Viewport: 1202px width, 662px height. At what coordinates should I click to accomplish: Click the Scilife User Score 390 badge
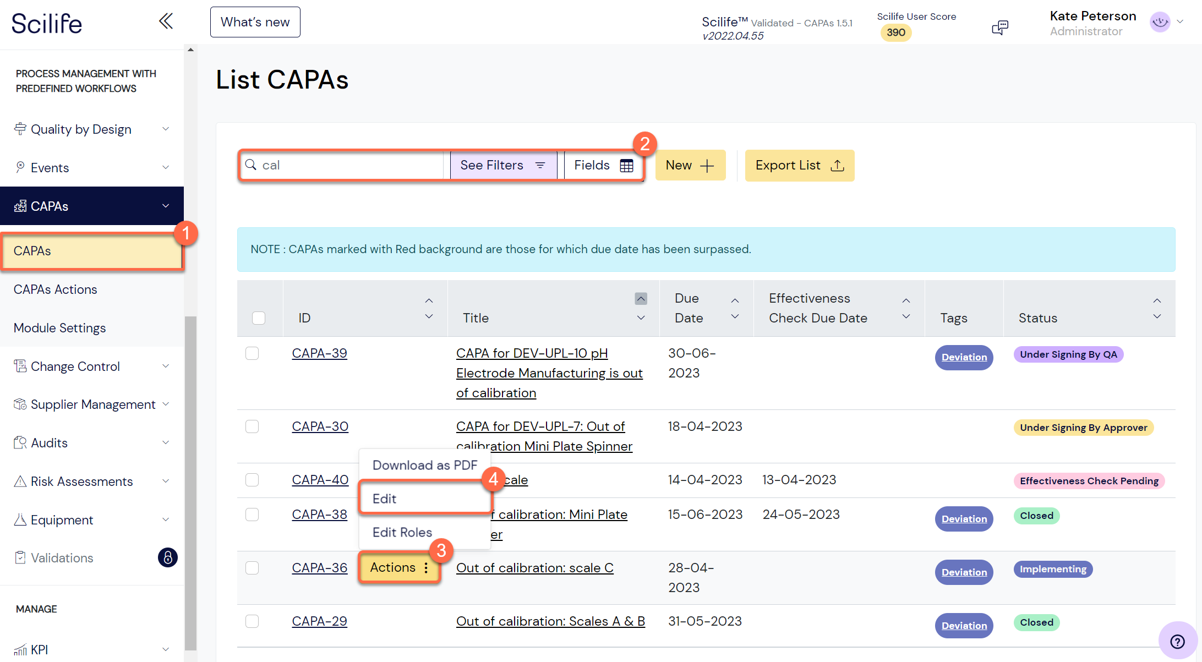click(x=896, y=32)
